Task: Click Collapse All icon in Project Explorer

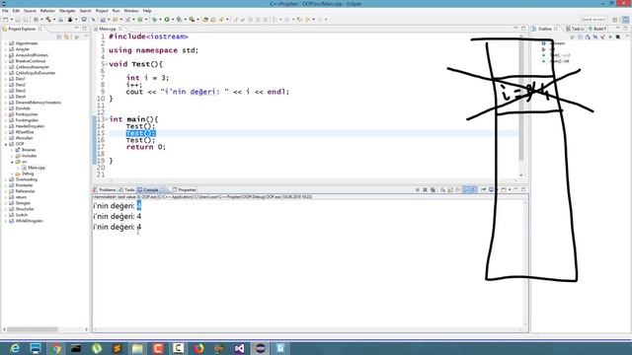Action: coord(59,37)
